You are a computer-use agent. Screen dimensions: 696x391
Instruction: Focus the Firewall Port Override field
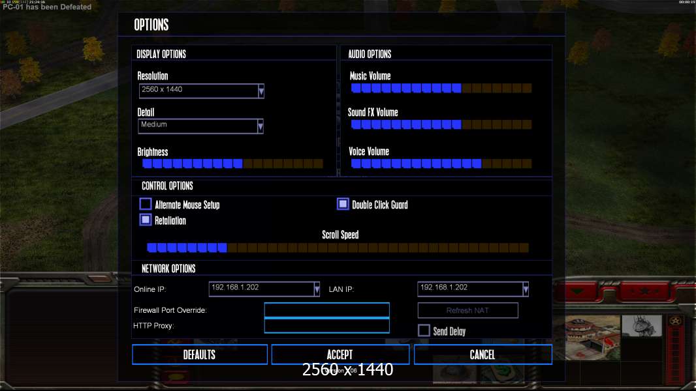326,310
